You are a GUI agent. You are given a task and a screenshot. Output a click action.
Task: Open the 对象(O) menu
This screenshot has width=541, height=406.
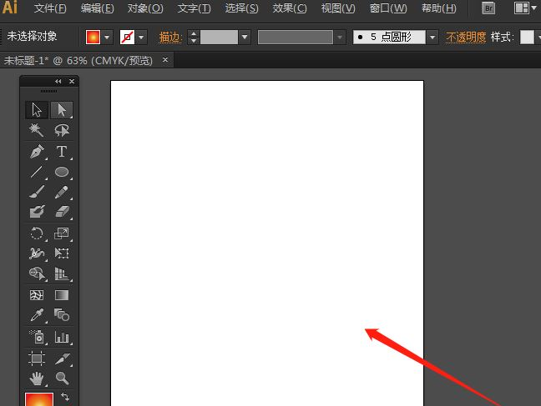point(145,8)
